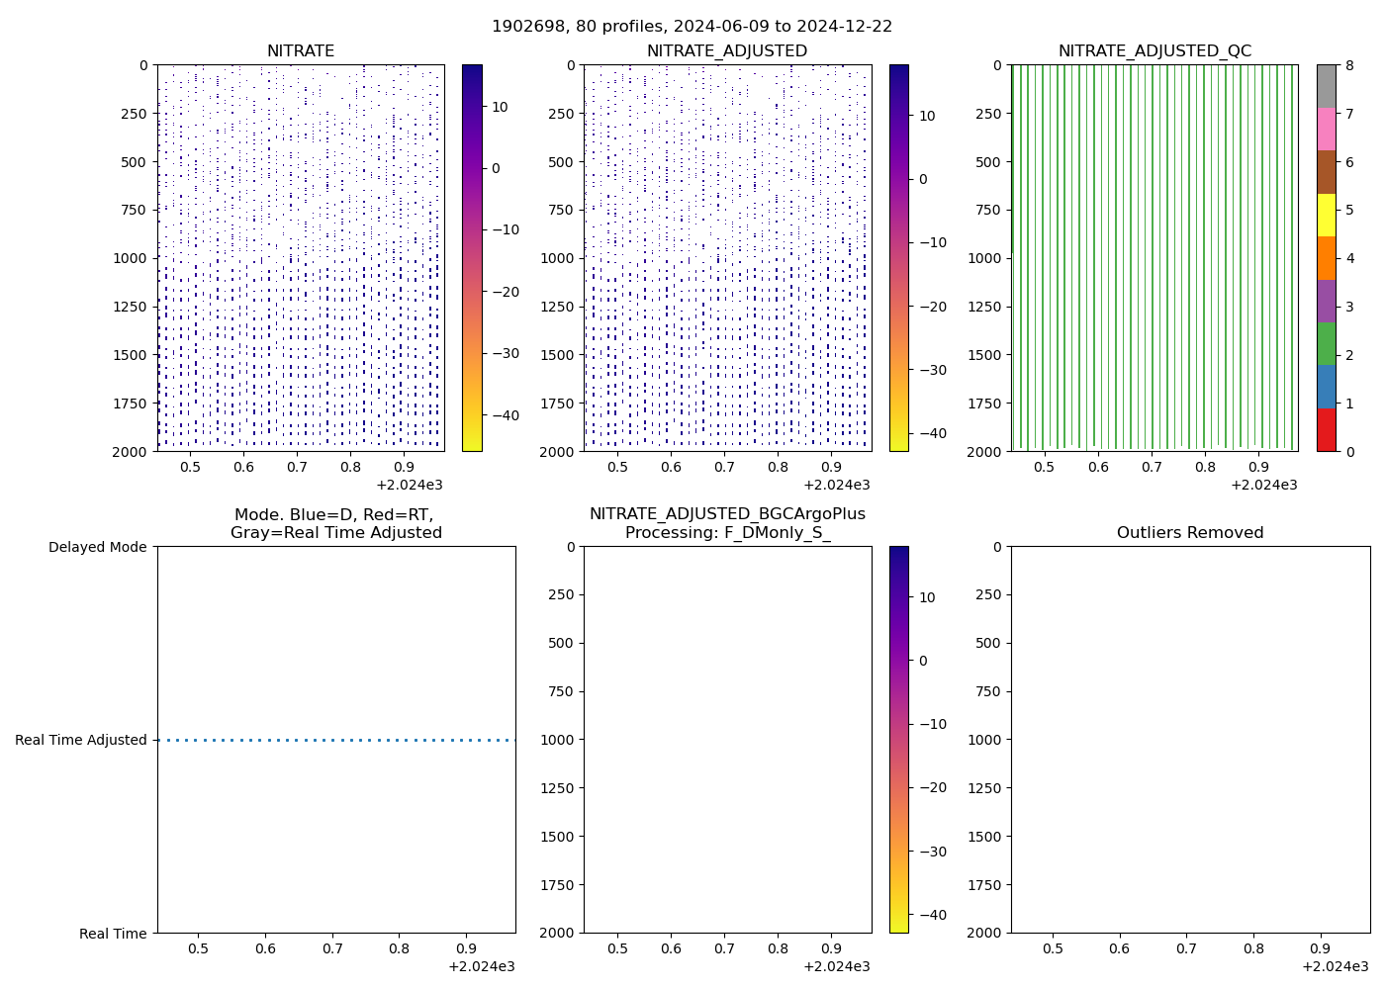Click the colorbar beside the NITRATE plot
This screenshot has width=1385, height=989.
[472, 257]
